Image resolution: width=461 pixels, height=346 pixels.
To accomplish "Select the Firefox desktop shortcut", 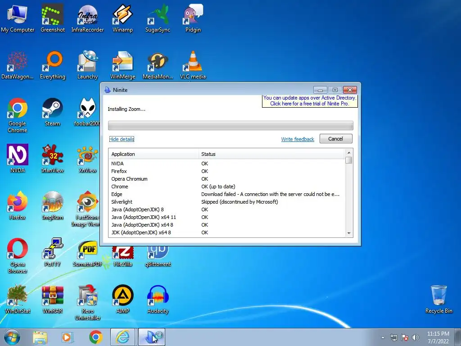I will tap(18, 205).
